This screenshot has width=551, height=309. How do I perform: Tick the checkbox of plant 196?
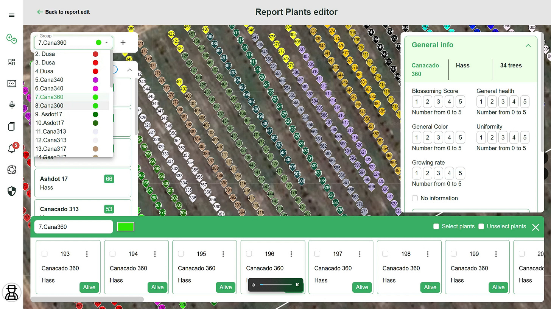249,254
